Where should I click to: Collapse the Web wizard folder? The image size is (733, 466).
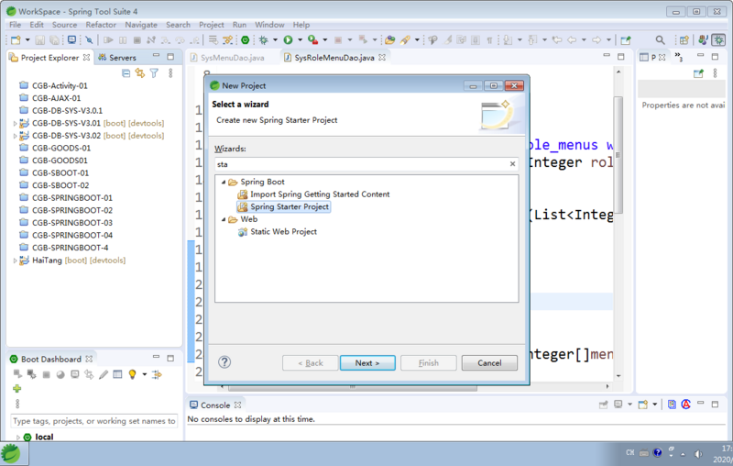pyautogui.click(x=224, y=219)
